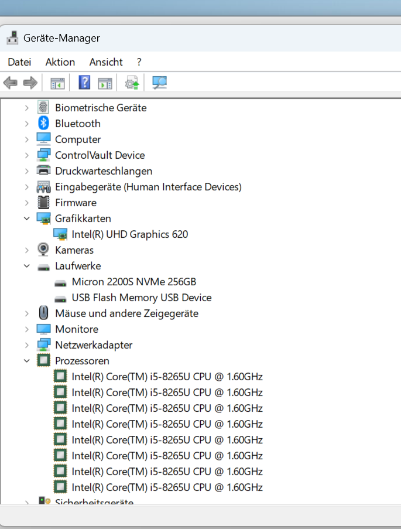The height and width of the screenshot is (529, 401).
Task: Click the drive icon beside Micron 2200S NVMe
Action: click(60, 284)
